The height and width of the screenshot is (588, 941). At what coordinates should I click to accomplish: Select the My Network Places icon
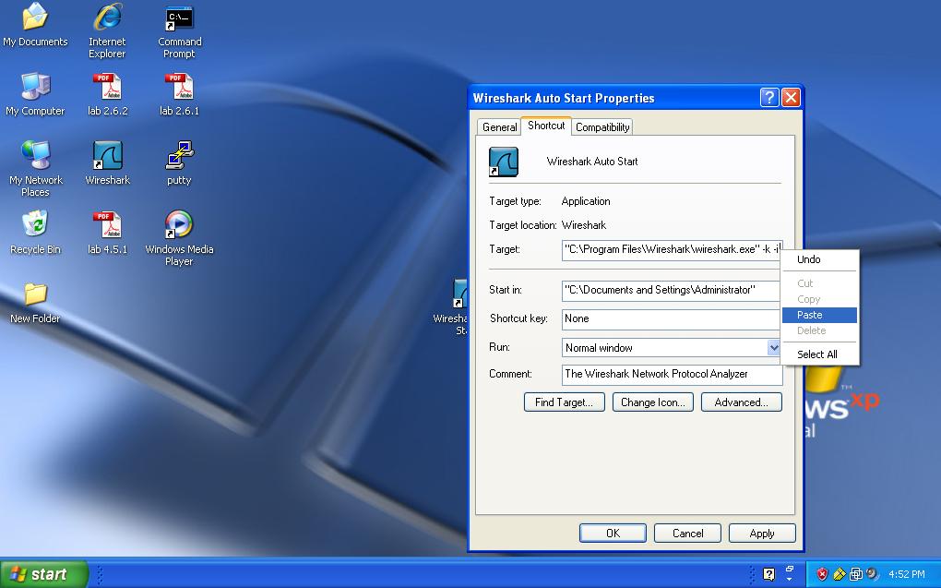tap(35, 169)
